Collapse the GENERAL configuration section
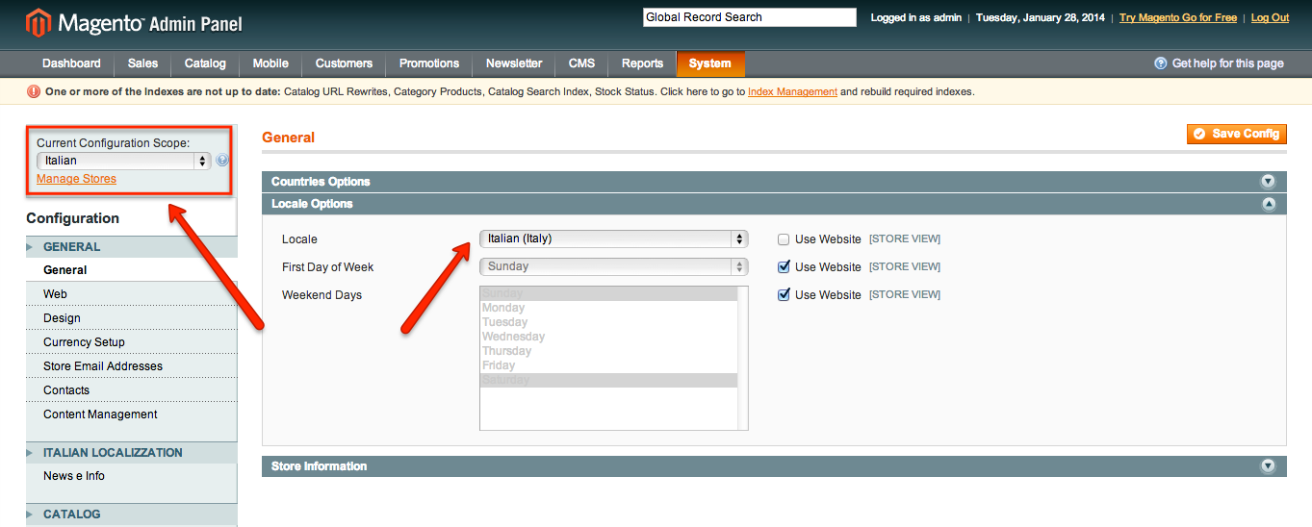Viewport: 1312px width, 527px height. click(x=131, y=247)
